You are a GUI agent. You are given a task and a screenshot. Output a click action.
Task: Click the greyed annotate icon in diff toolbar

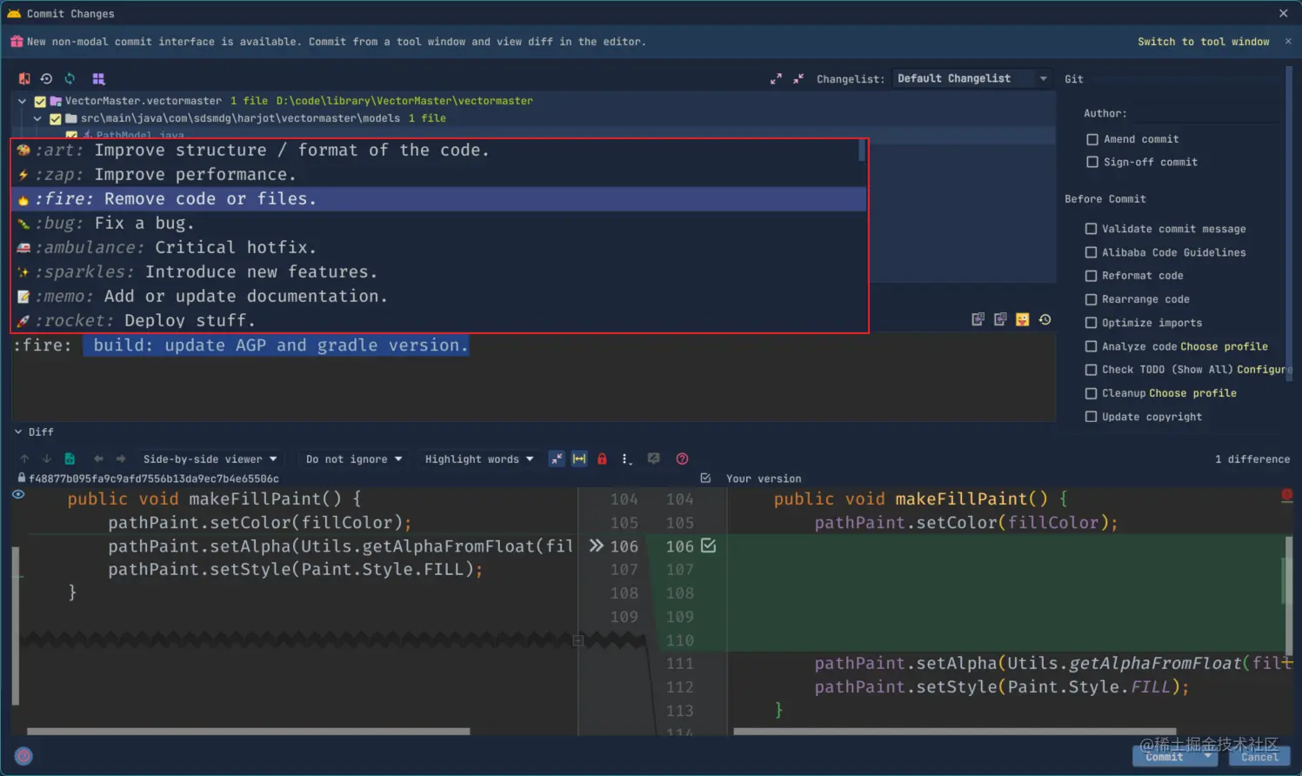654,458
